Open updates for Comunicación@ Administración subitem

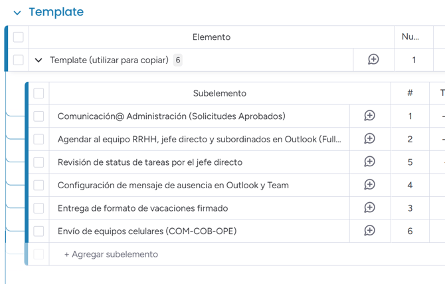370,116
